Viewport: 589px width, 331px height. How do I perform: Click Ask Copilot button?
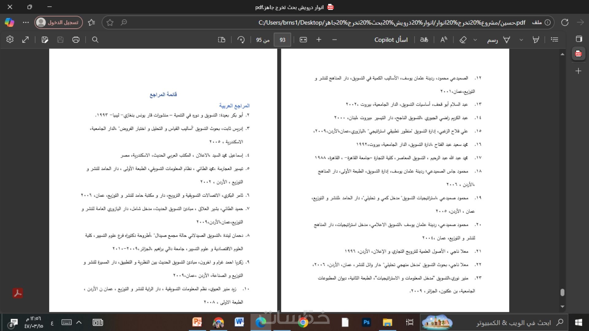pos(391,40)
